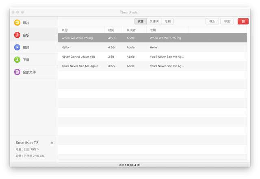Open the purple All Files icon
This screenshot has width=260, height=179.
17,72
